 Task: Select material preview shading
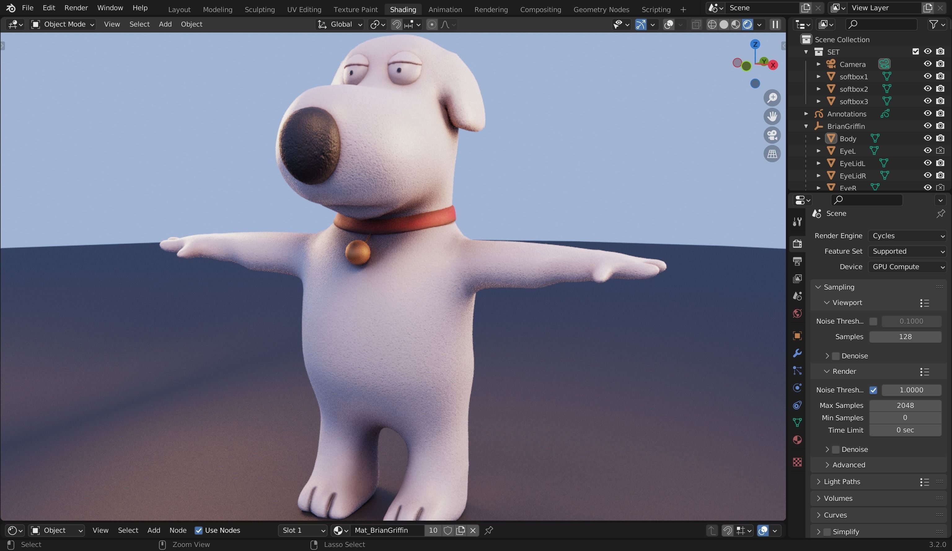735,24
